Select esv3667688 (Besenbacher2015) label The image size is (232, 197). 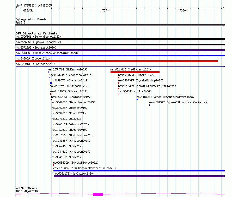tap(73, 102)
